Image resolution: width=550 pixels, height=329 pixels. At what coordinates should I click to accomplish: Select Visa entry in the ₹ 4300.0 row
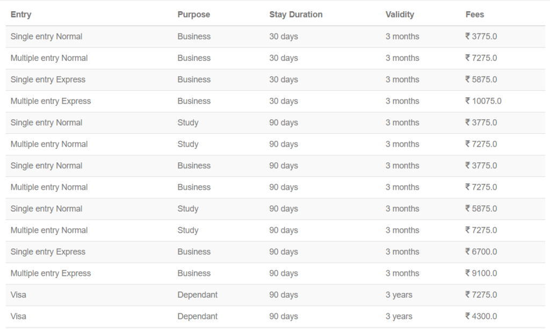point(18,316)
